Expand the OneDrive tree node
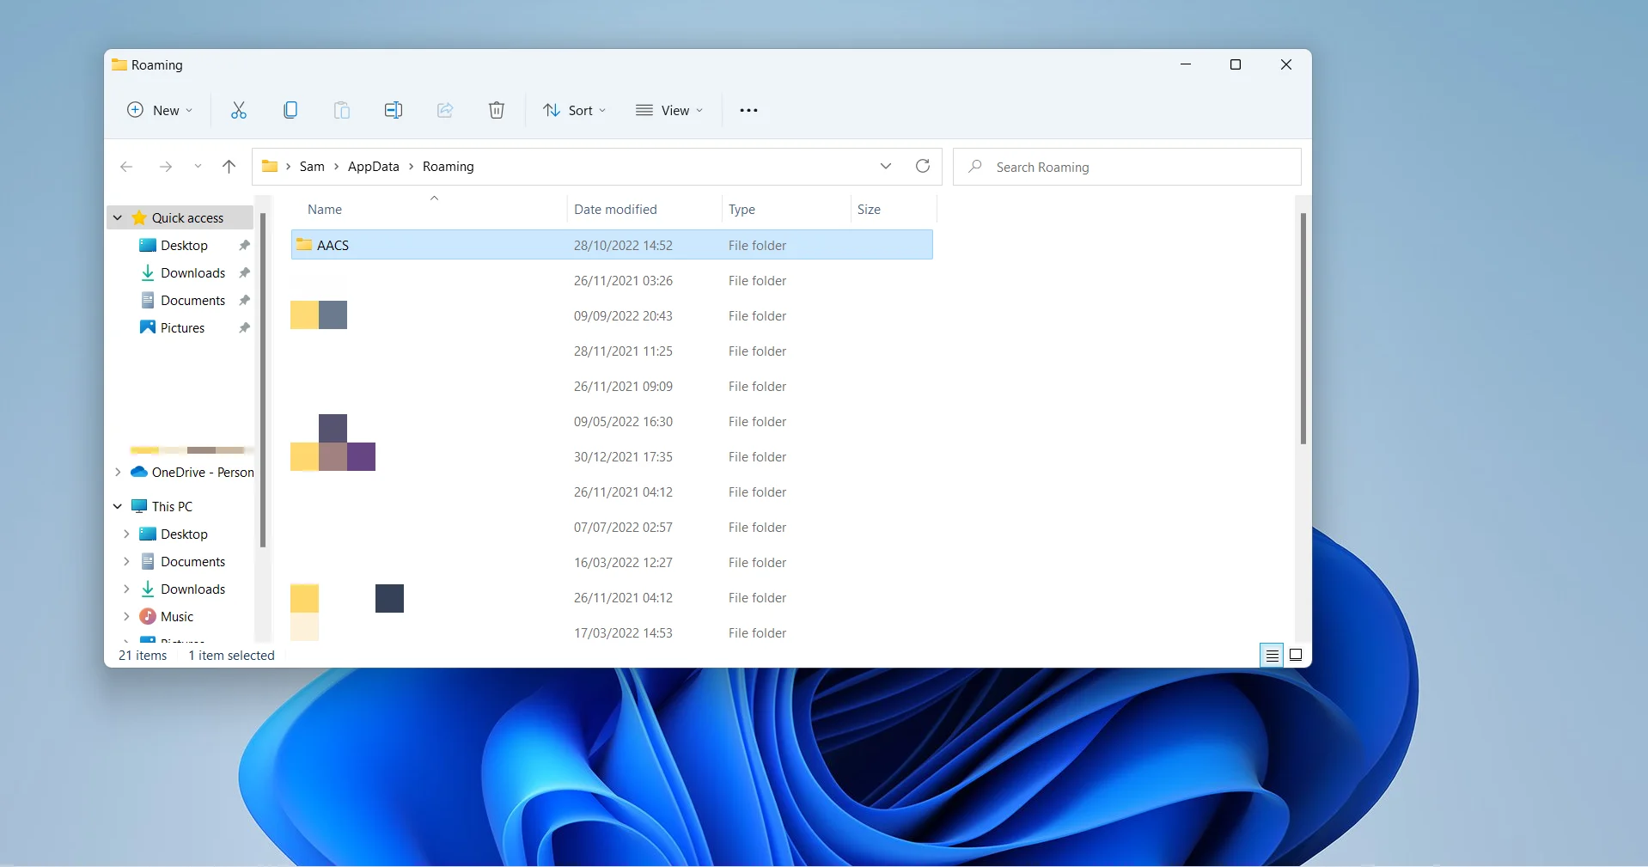This screenshot has height=867, width=1648. point(118,473)
